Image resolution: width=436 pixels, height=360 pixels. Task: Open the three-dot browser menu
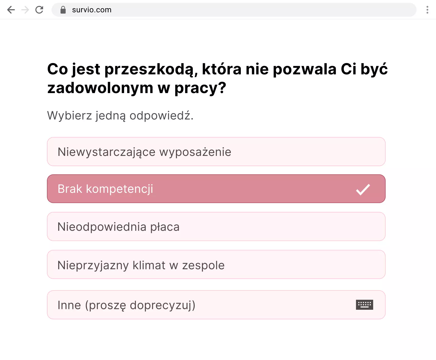[427, 10]
